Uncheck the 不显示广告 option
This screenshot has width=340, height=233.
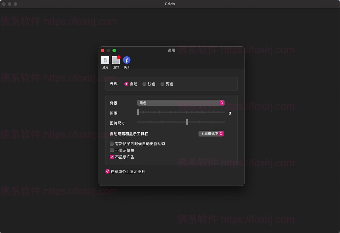pos(112,157)
